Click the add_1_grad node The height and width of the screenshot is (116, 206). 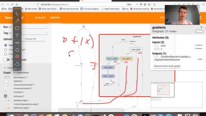point(108,76)
